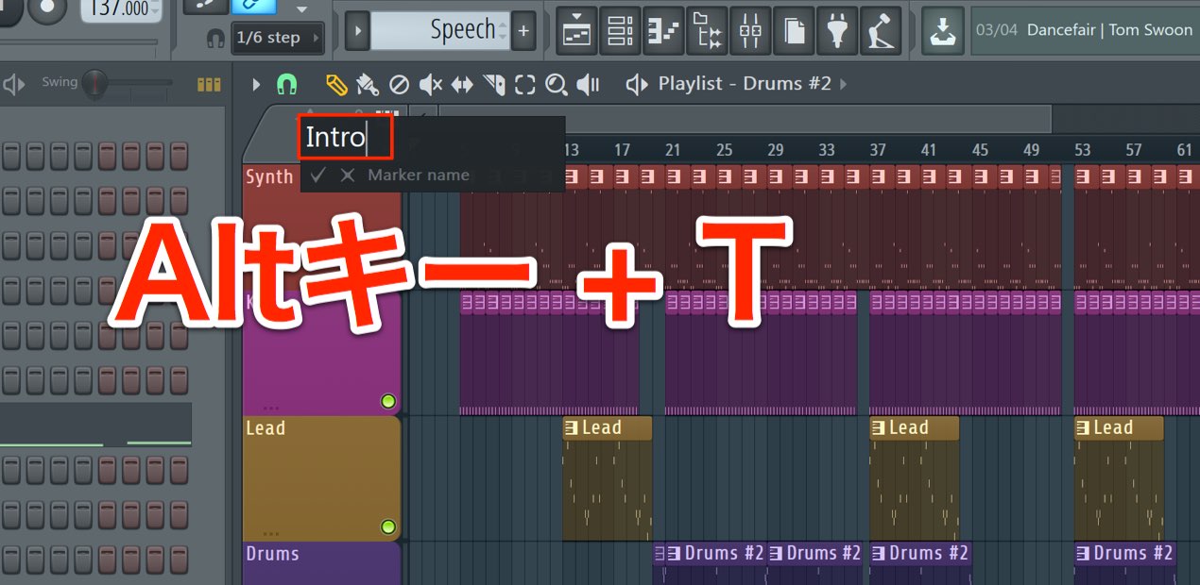Select the Mute tool in playlist
This screenshot has height=585, width=1200.
(430, 85)
